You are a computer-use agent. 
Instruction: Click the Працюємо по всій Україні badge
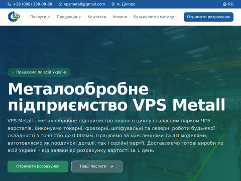pyautogui.click(x=39, y=72)
